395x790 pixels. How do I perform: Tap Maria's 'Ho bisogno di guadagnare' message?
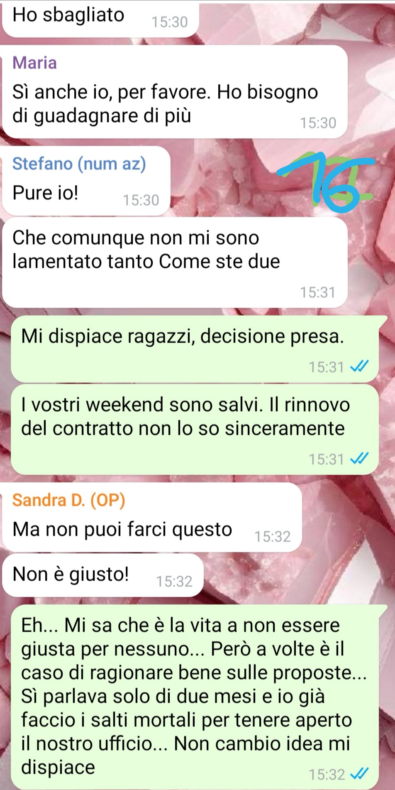tap(175, 92)
